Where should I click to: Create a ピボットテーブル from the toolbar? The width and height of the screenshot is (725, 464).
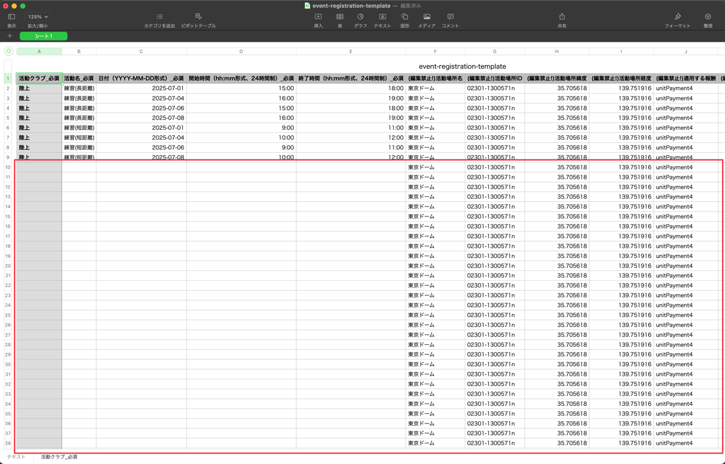click(198, 17)
